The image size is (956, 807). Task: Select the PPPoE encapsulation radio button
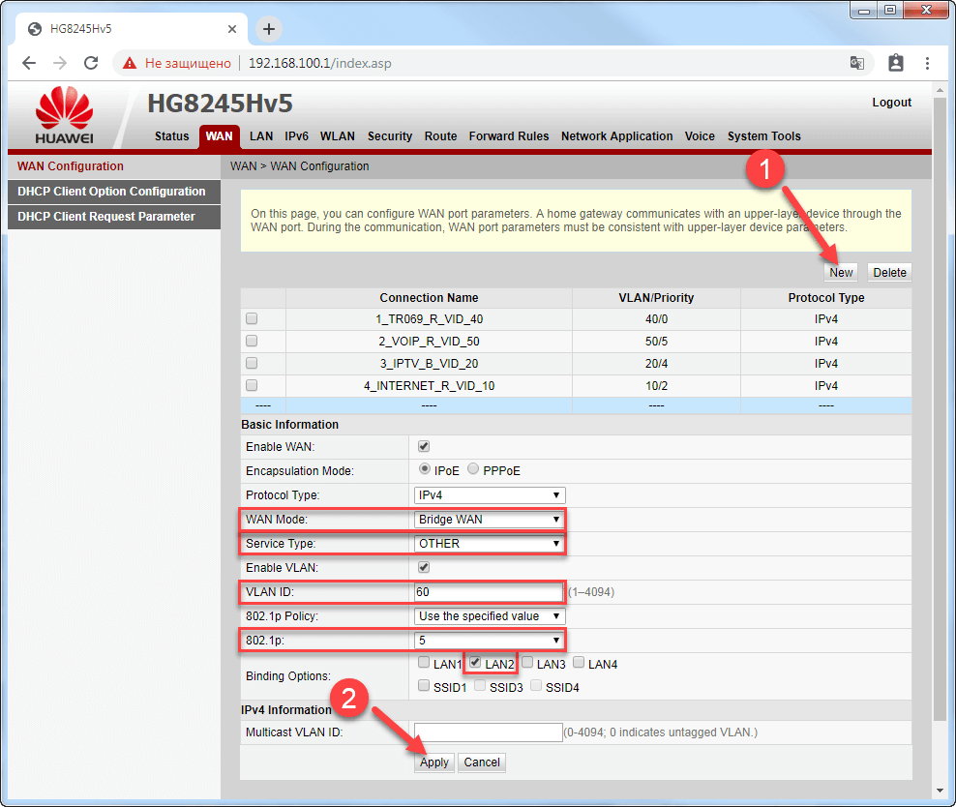473,470
